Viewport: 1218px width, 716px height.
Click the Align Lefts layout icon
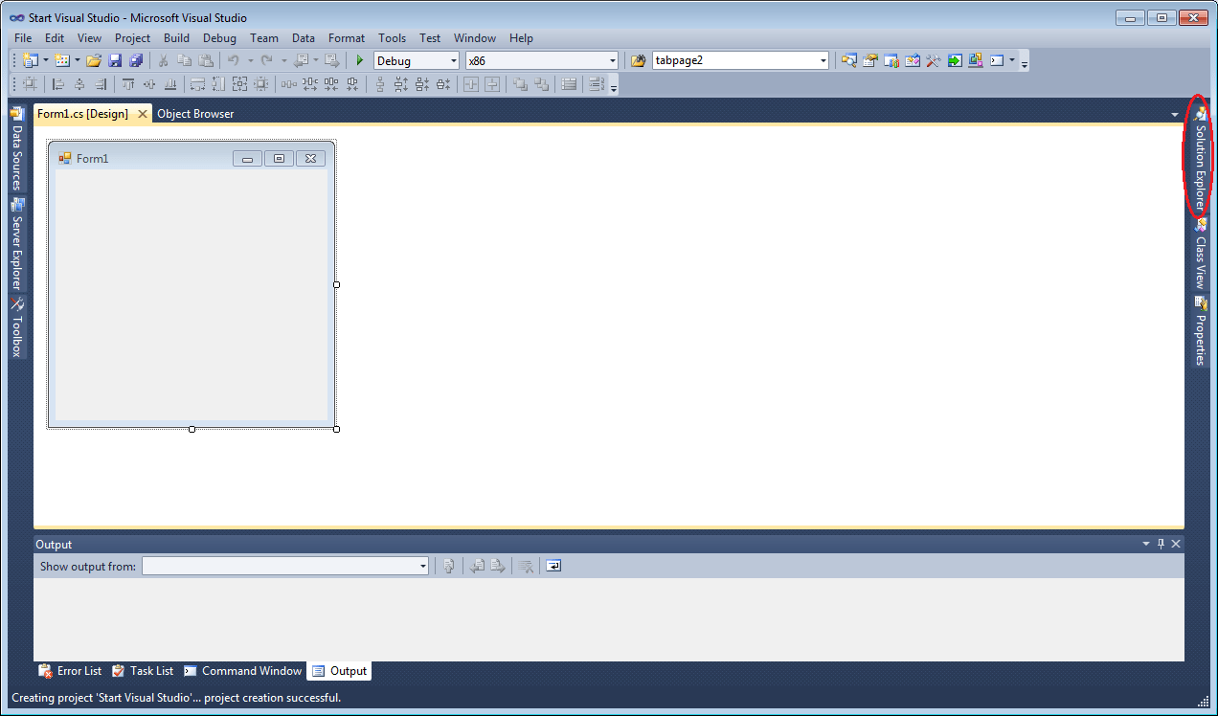click(58, 84)
